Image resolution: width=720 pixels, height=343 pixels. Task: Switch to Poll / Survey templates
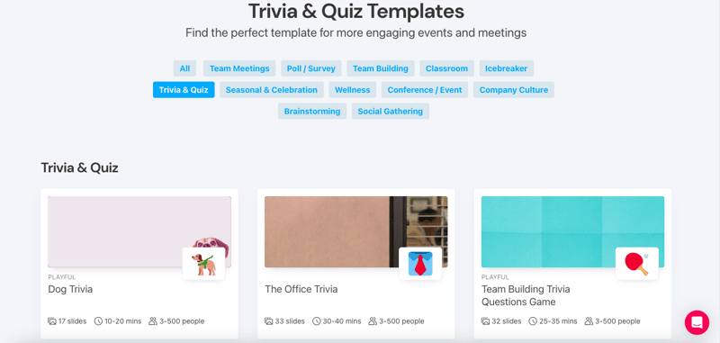311,68
